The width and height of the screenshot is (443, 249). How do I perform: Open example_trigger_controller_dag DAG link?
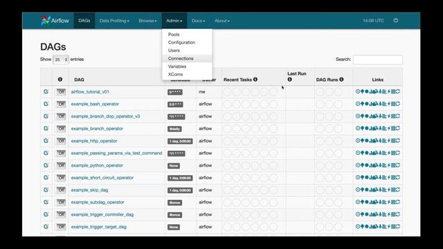(x=102, y=214)
